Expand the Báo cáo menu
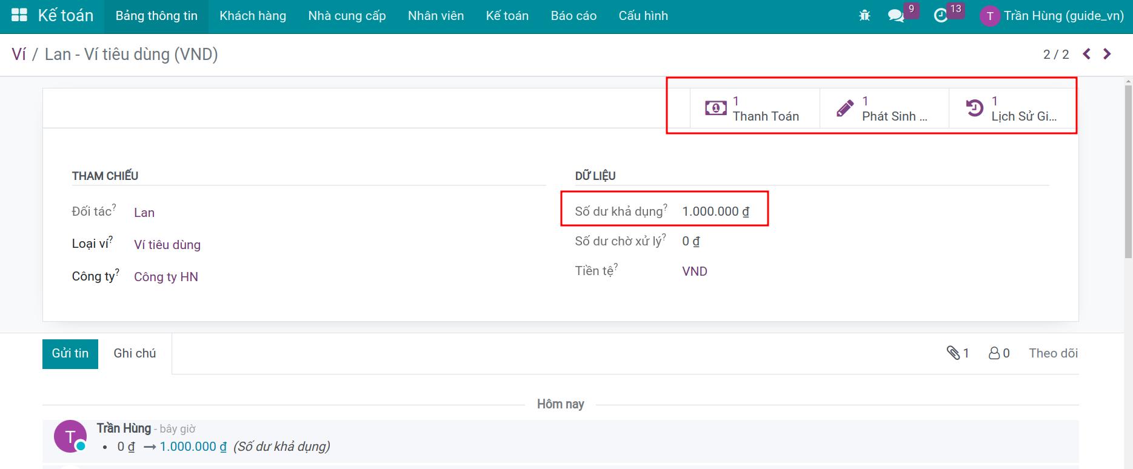Screen dimensions: 1133x469 [x=573, y=16]
